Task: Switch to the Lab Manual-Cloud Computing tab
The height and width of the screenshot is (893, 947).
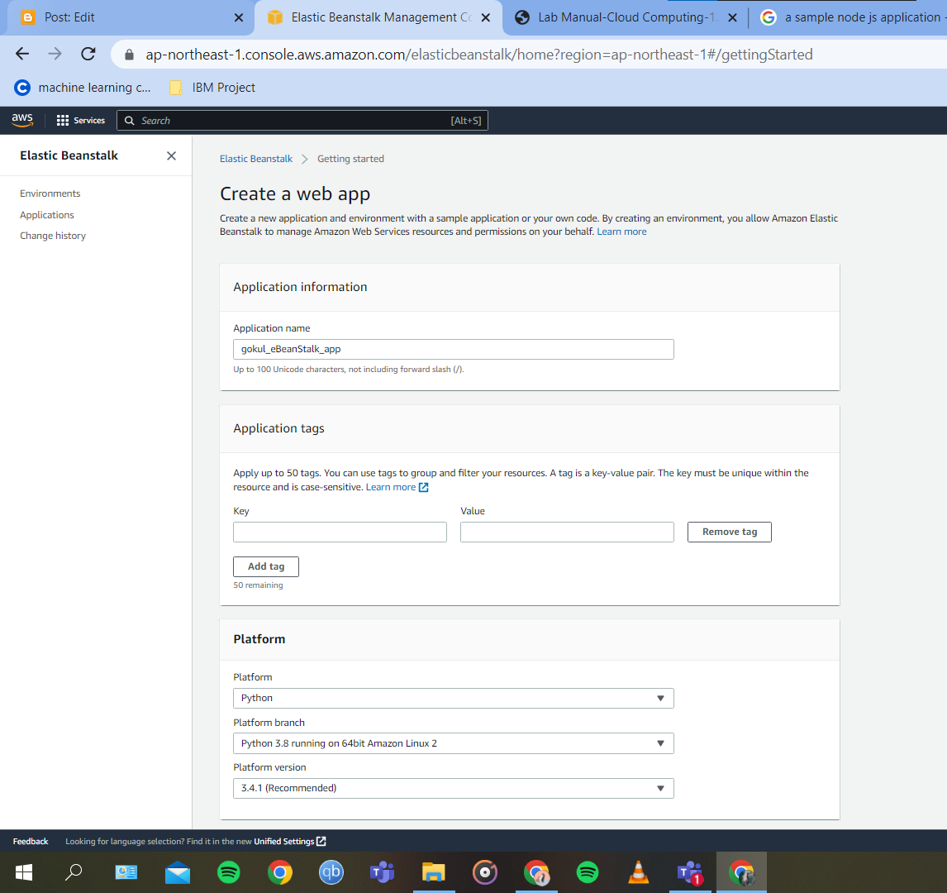Action: click(625, 17)
